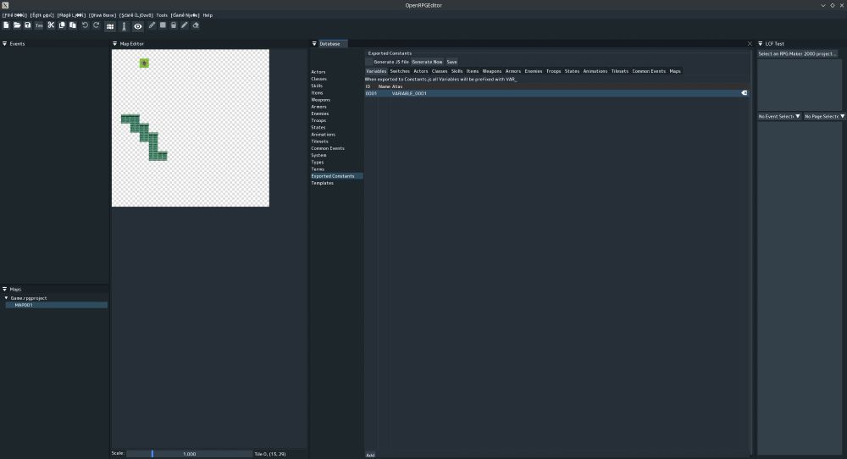Viewport: 847px width, 459px height.
Task: Click the green event tile on map
Action: point(144,64)
